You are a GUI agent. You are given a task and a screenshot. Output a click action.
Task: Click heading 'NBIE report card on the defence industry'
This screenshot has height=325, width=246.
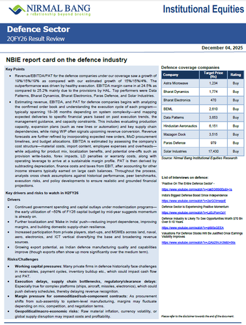tap(66, 60)
